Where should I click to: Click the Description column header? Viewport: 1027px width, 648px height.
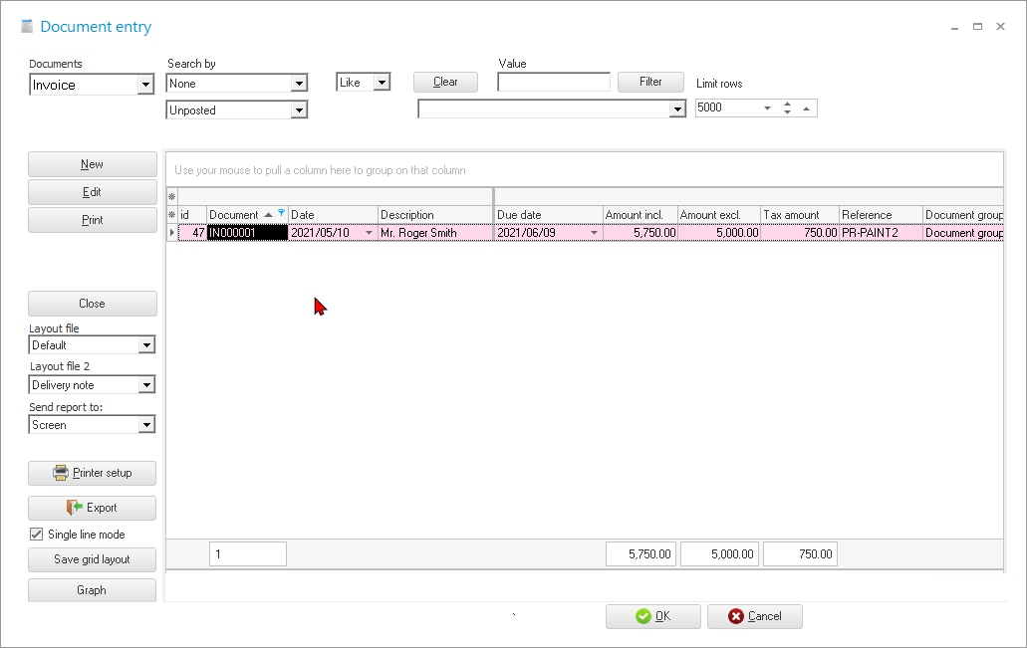coord(434,215)
